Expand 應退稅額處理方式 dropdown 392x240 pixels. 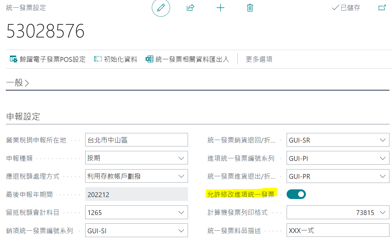[x=181, y=176]
